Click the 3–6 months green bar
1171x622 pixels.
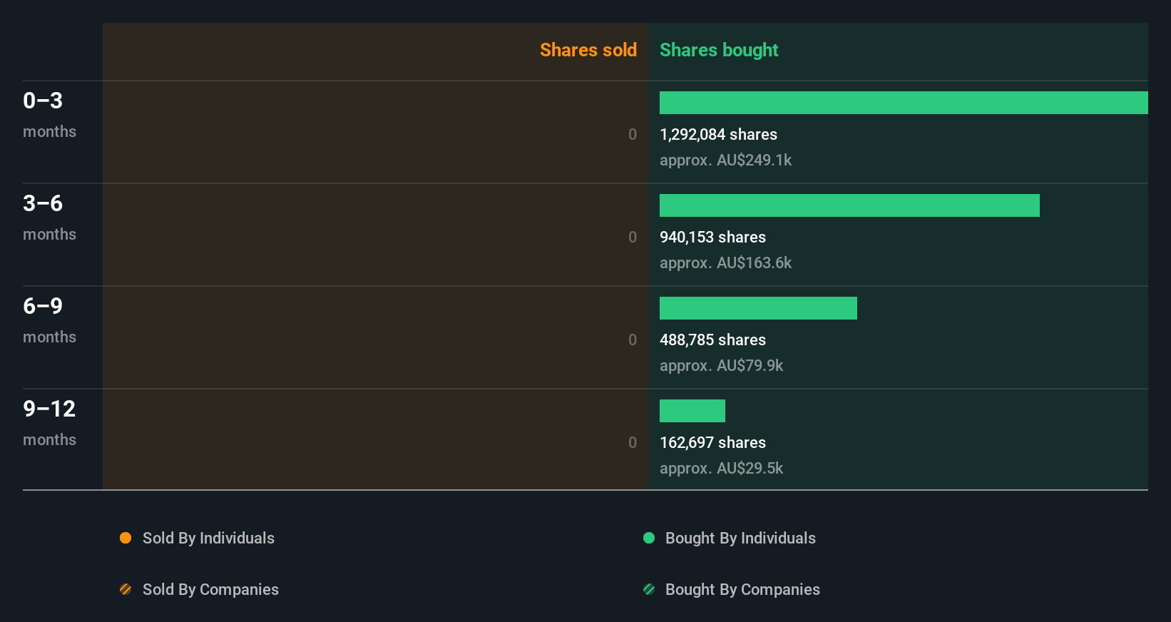849,205
